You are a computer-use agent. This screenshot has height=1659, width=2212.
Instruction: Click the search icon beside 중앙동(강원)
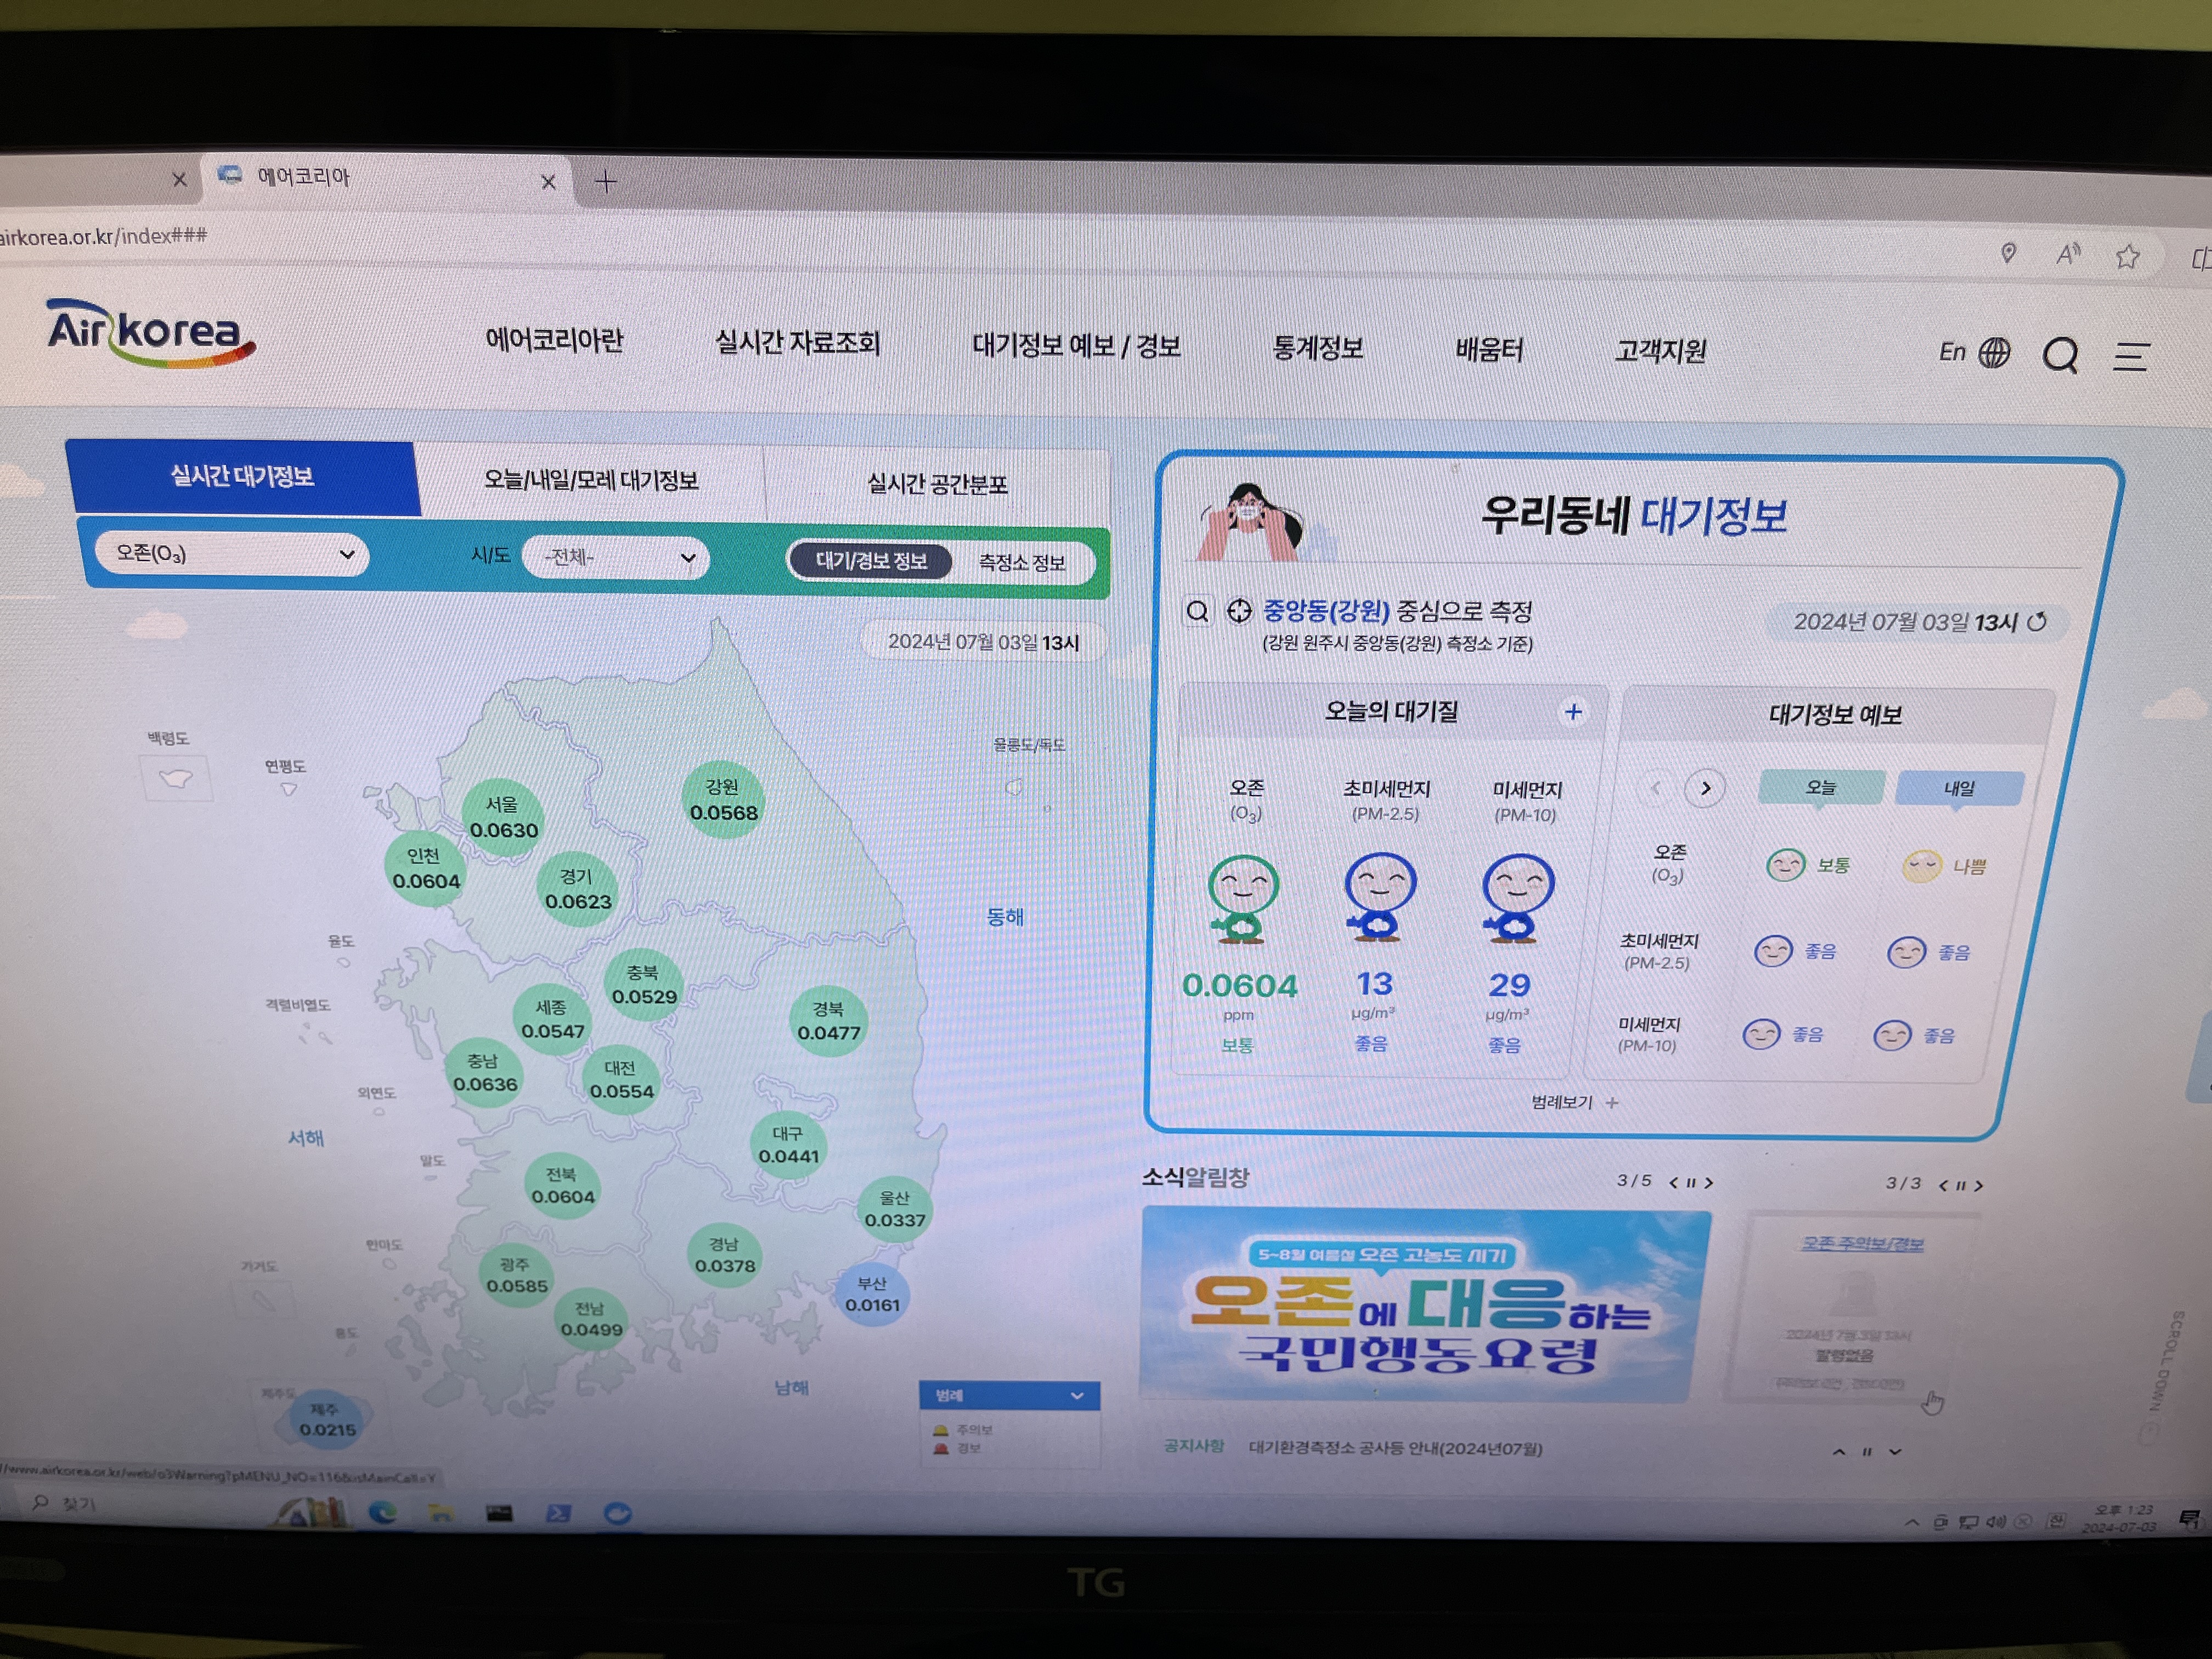click(x=1197, y=610)
